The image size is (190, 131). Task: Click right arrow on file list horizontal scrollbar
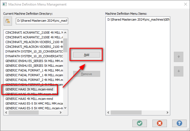click(60, 112)
